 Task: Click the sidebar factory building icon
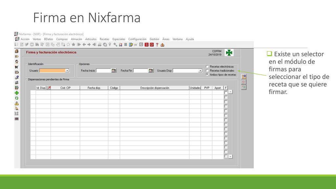tap(17, 72)
